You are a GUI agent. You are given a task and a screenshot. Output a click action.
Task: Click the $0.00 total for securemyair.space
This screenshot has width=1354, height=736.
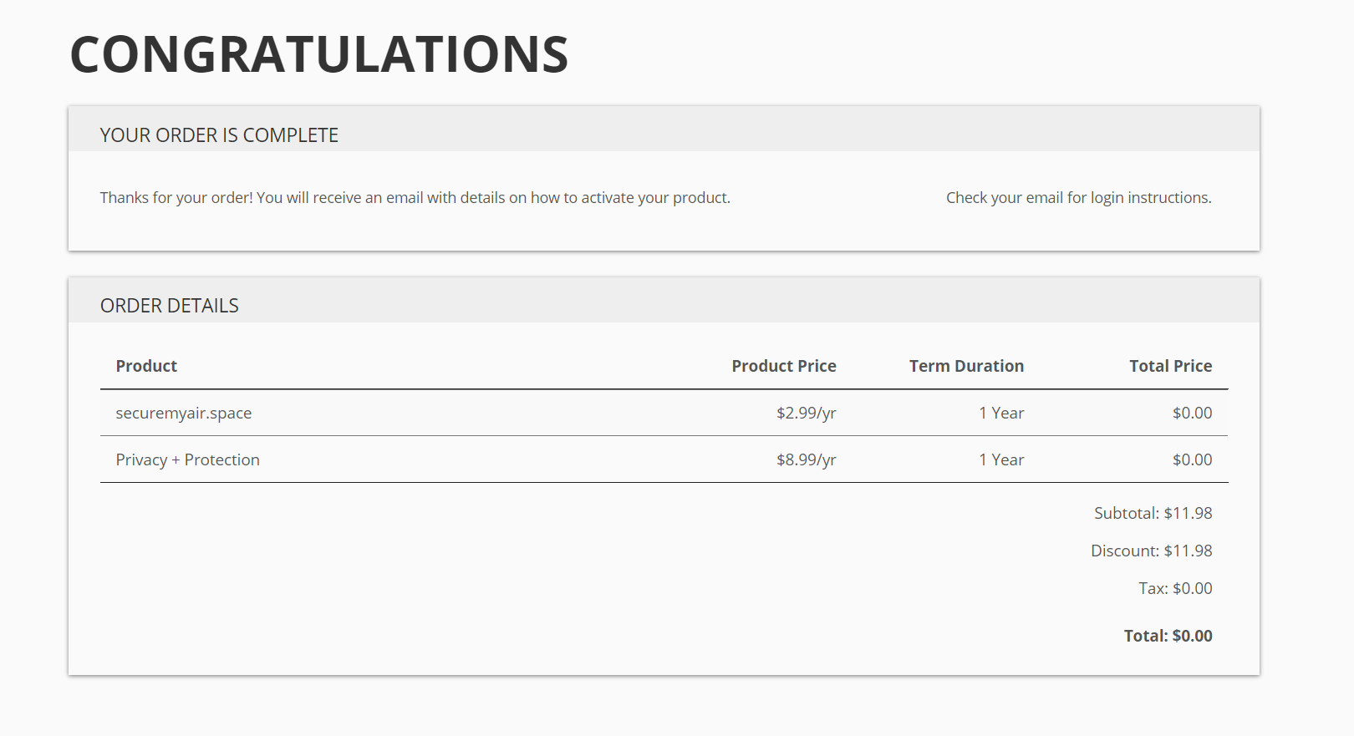pos(1192,413)
